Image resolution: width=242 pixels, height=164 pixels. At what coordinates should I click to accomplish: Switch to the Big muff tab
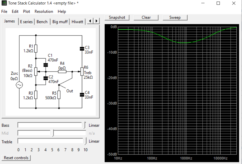point(60,22)
